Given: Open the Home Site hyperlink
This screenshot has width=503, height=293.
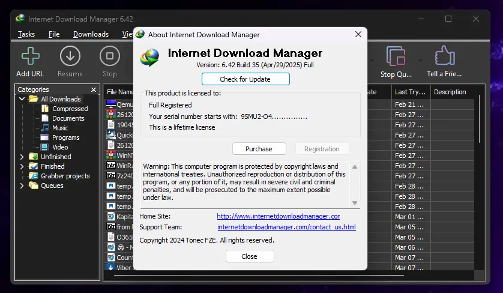Looking at the screenshot, I should coord(278,216).
